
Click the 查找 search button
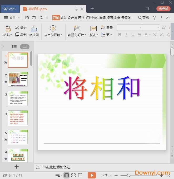(x=143, y=18)
